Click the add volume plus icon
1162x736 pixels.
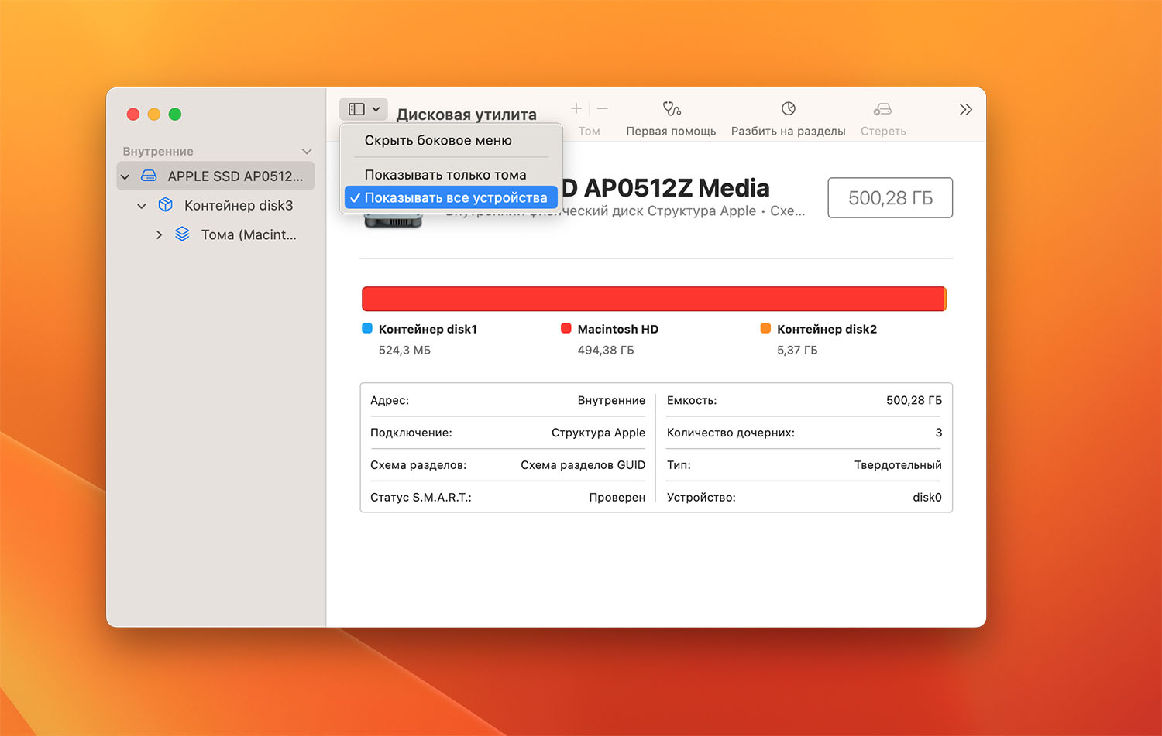click(576, 109)
